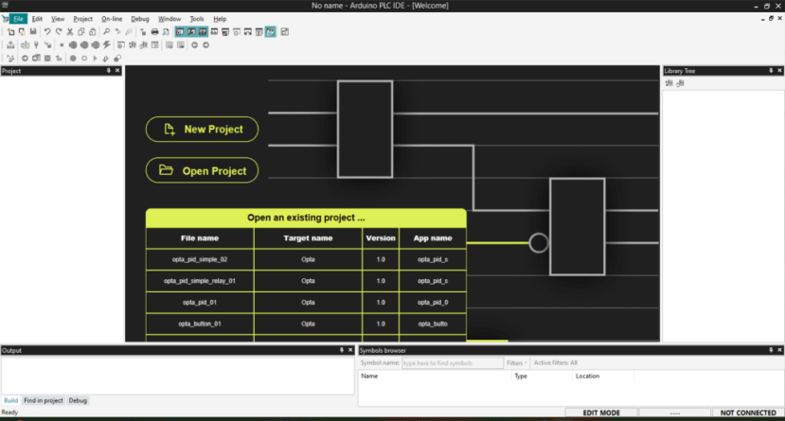785x421 pixels.
Task: Click the Type column header in Symbols browser
Action: [542, 376]
